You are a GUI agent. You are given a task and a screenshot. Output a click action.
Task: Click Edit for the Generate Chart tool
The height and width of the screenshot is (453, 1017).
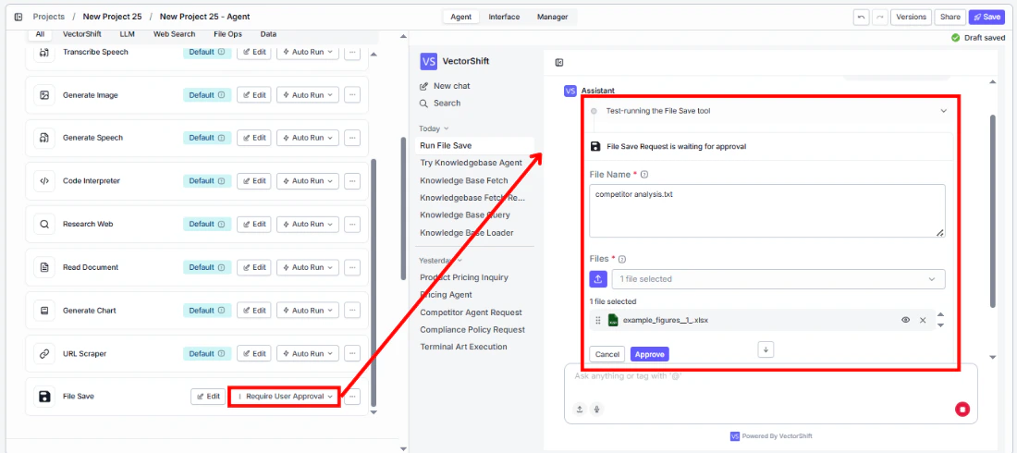[x=254, y=311]
